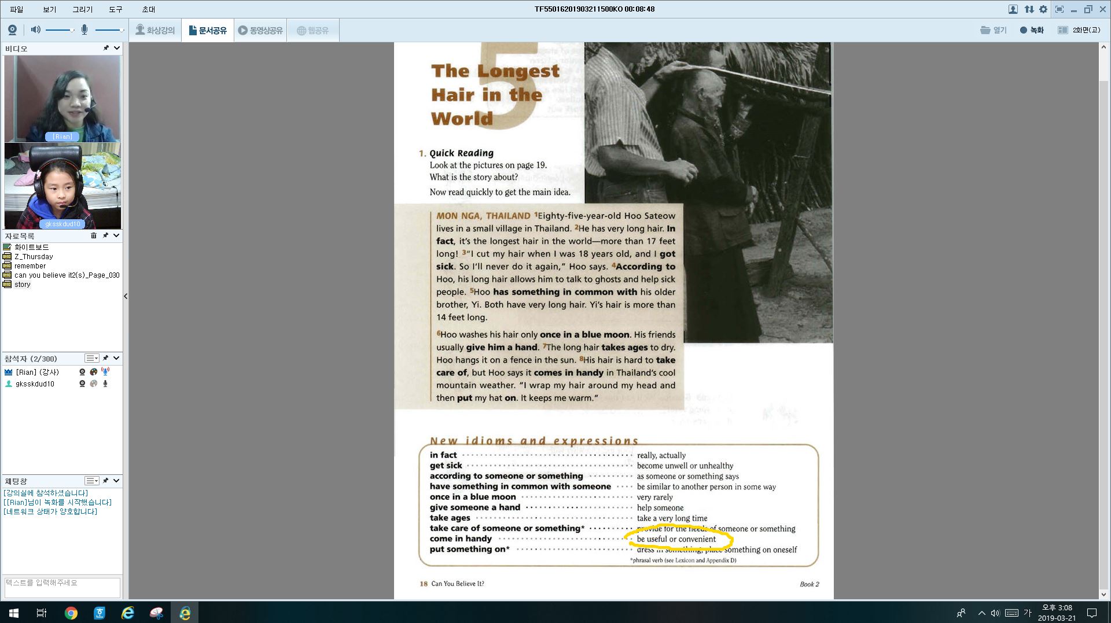Click the 녹화 record button
This screenshot has width=1111, height=623.
click(1032, 30)
